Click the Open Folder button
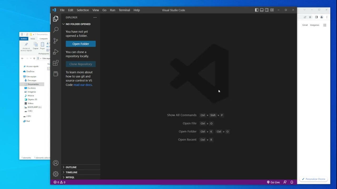 coord(81,44)
